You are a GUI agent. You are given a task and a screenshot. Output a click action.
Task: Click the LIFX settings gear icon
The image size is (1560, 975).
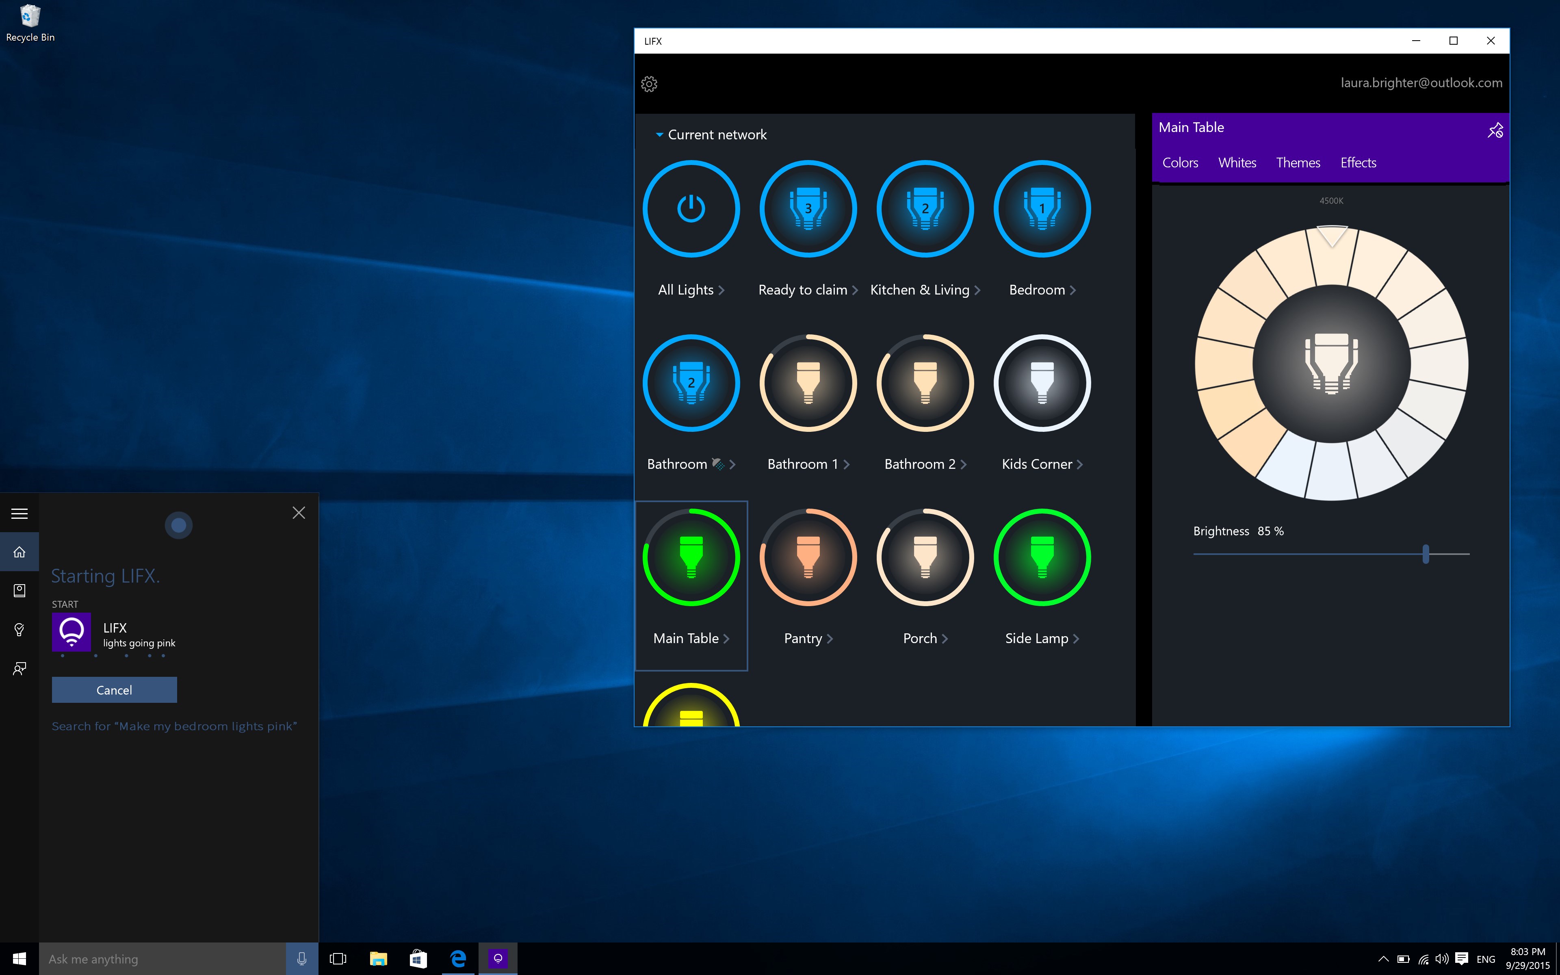pyautogui.click(x=650, y=84)
